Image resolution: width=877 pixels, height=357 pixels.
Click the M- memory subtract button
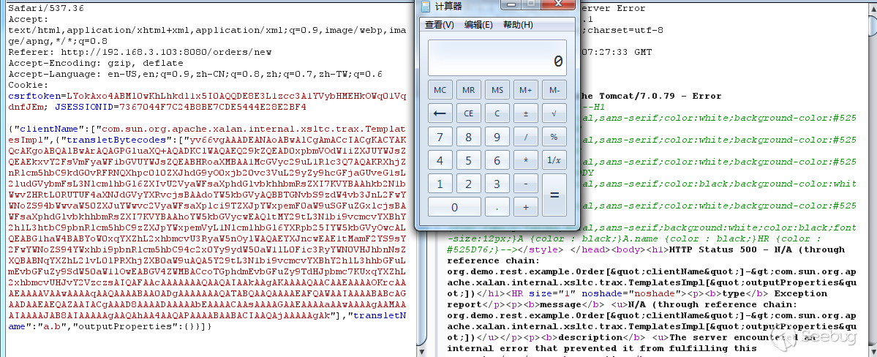554,90
